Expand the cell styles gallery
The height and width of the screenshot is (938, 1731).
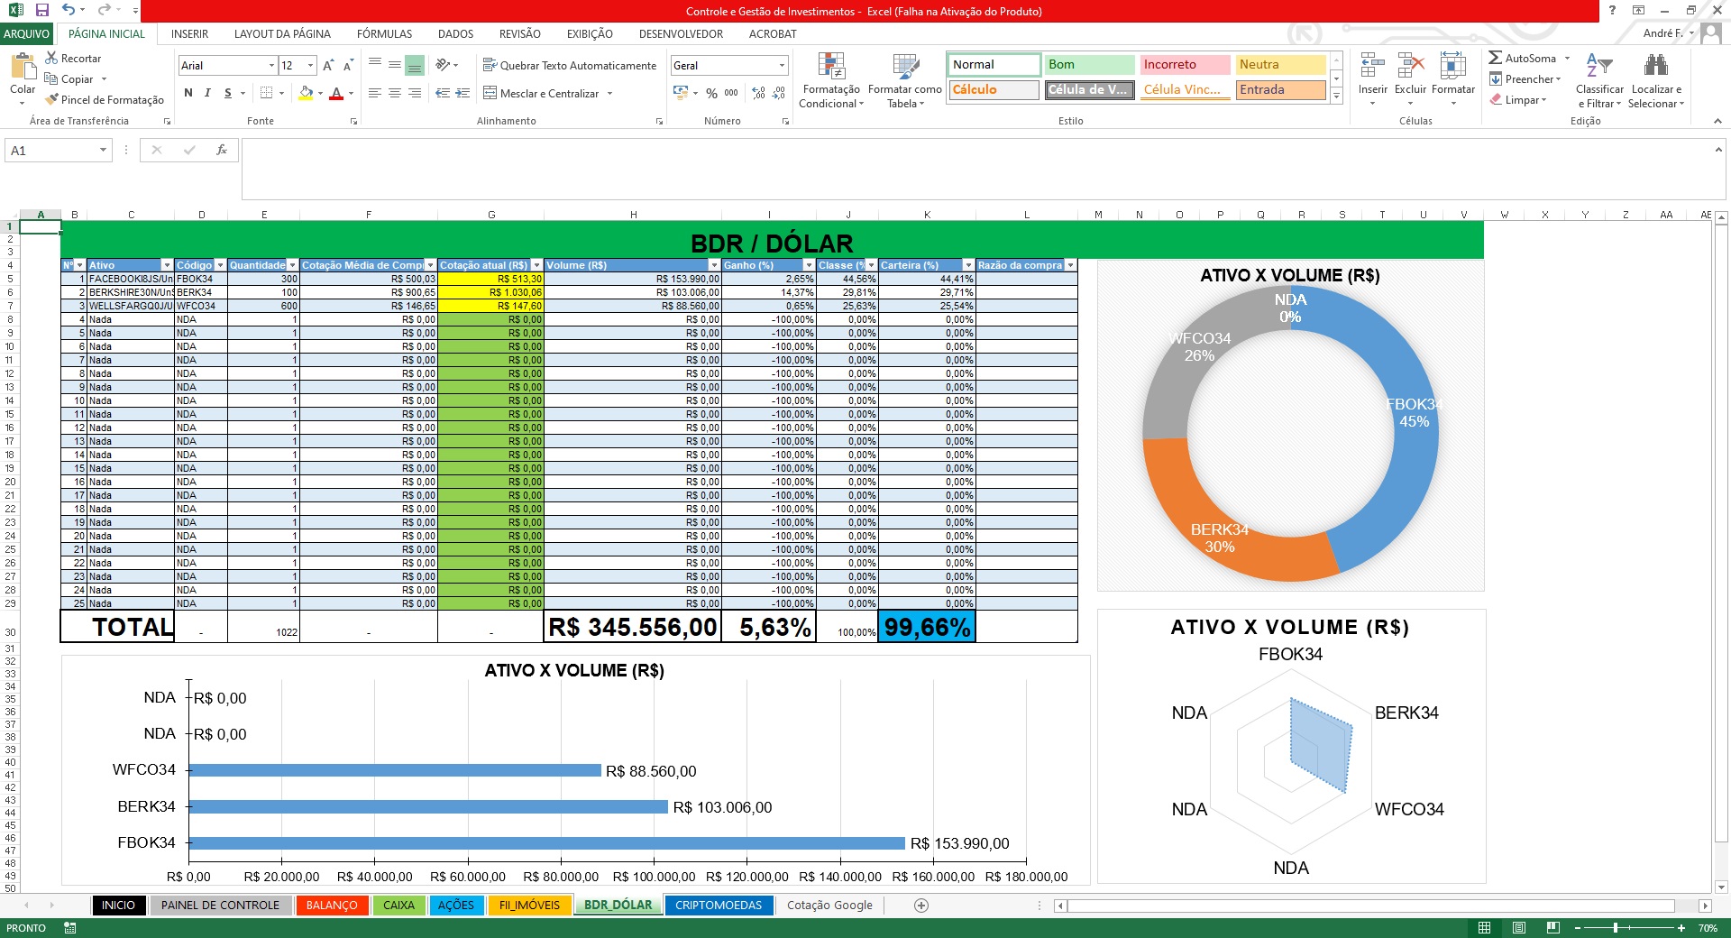click(1336, 96)
